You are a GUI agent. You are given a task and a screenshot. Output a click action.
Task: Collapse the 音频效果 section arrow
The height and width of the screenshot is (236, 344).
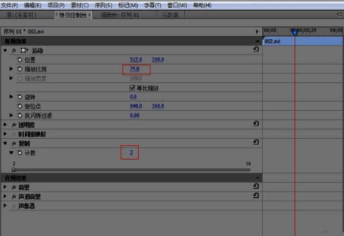(258, 178)
